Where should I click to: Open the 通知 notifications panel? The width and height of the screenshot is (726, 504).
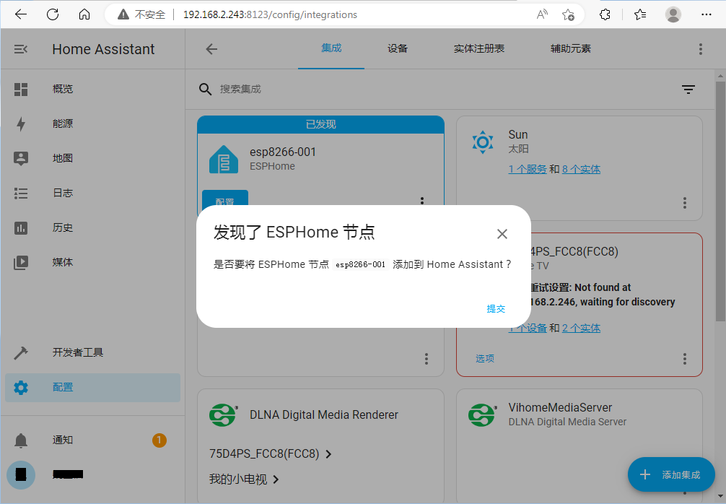pos(63,440)
